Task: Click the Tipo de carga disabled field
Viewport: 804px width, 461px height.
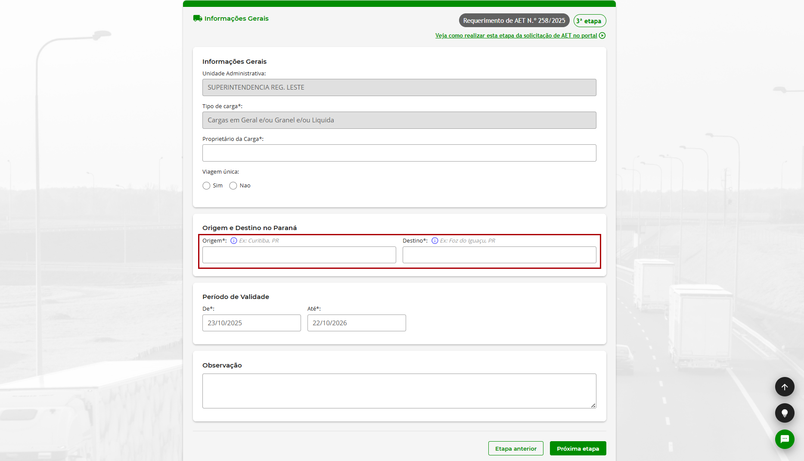Action: 399,120
